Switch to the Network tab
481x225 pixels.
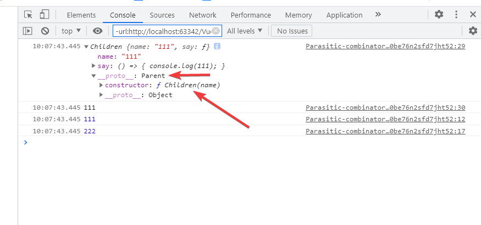pos(202,15)
